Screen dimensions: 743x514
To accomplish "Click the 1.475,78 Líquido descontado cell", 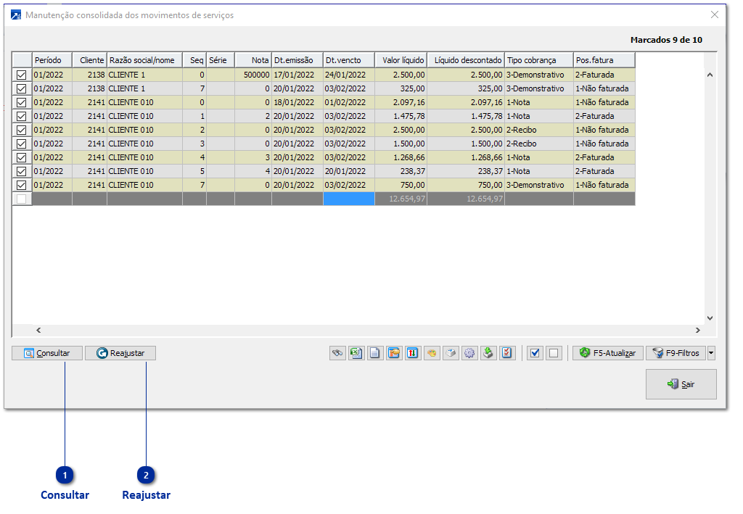I will click(x=467, y=116).
